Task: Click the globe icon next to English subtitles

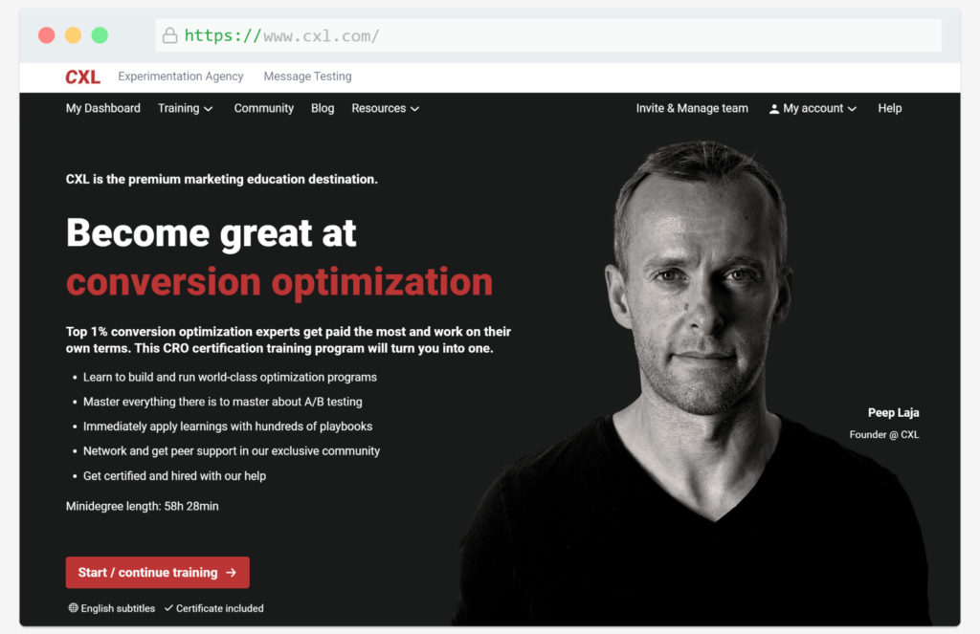Action: point(73,608)
